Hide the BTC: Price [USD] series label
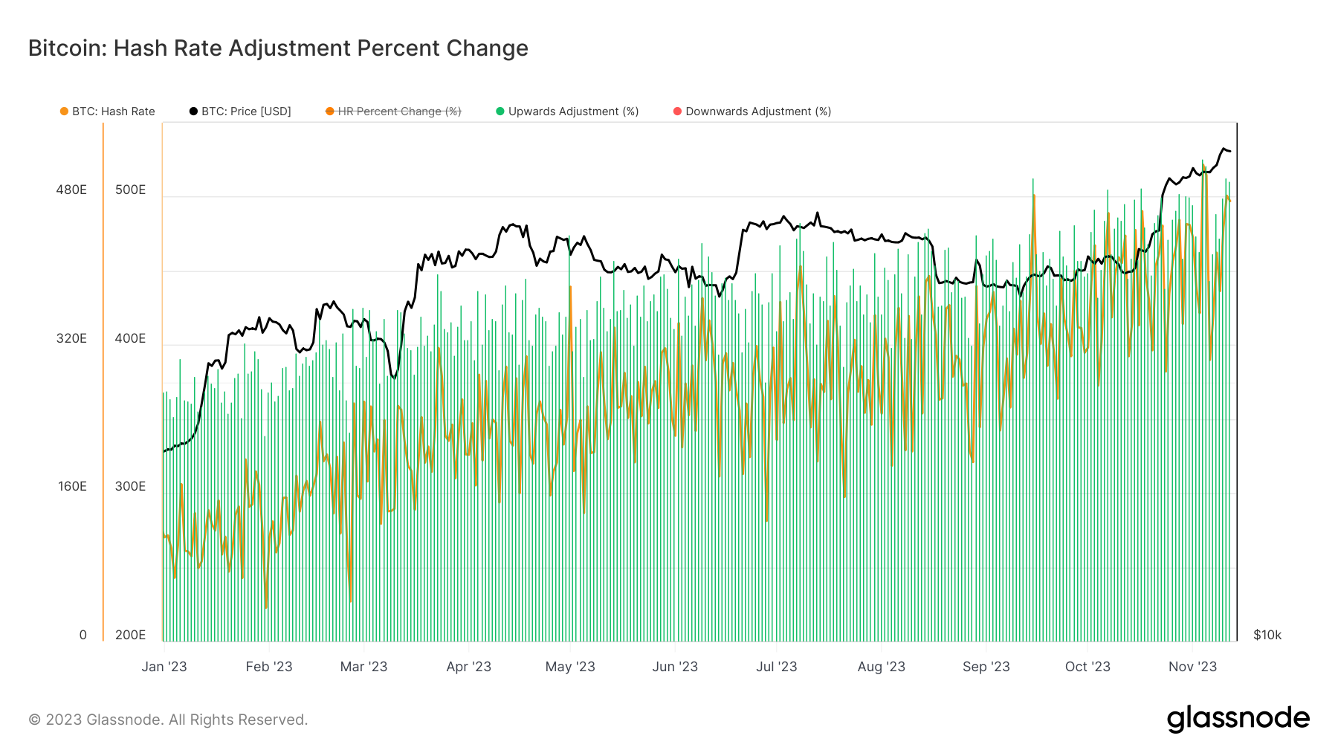The width and height of the screenshot is (1338, 753). pyautogui.click(x=246, y=112)
